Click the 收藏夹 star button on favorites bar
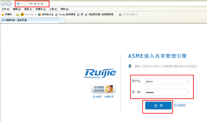The width and height of the screenshot is (207, 122). click(x=7, y=14)
